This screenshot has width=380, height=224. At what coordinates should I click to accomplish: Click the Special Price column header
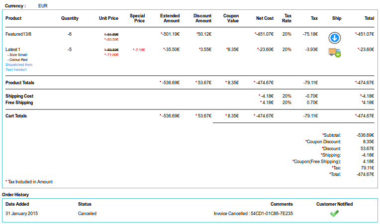pyautogui.click(x=137, y=18)
